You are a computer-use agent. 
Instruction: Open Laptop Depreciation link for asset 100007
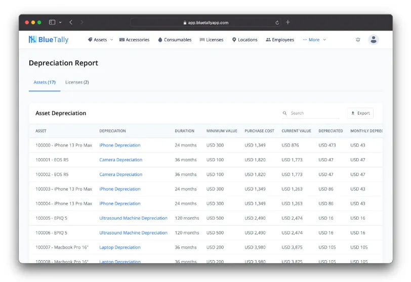[x=120, y=248]
